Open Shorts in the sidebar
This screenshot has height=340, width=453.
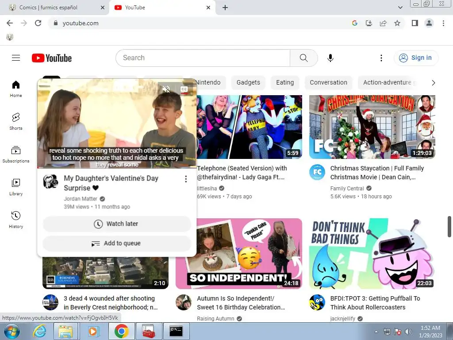point(16,121)
